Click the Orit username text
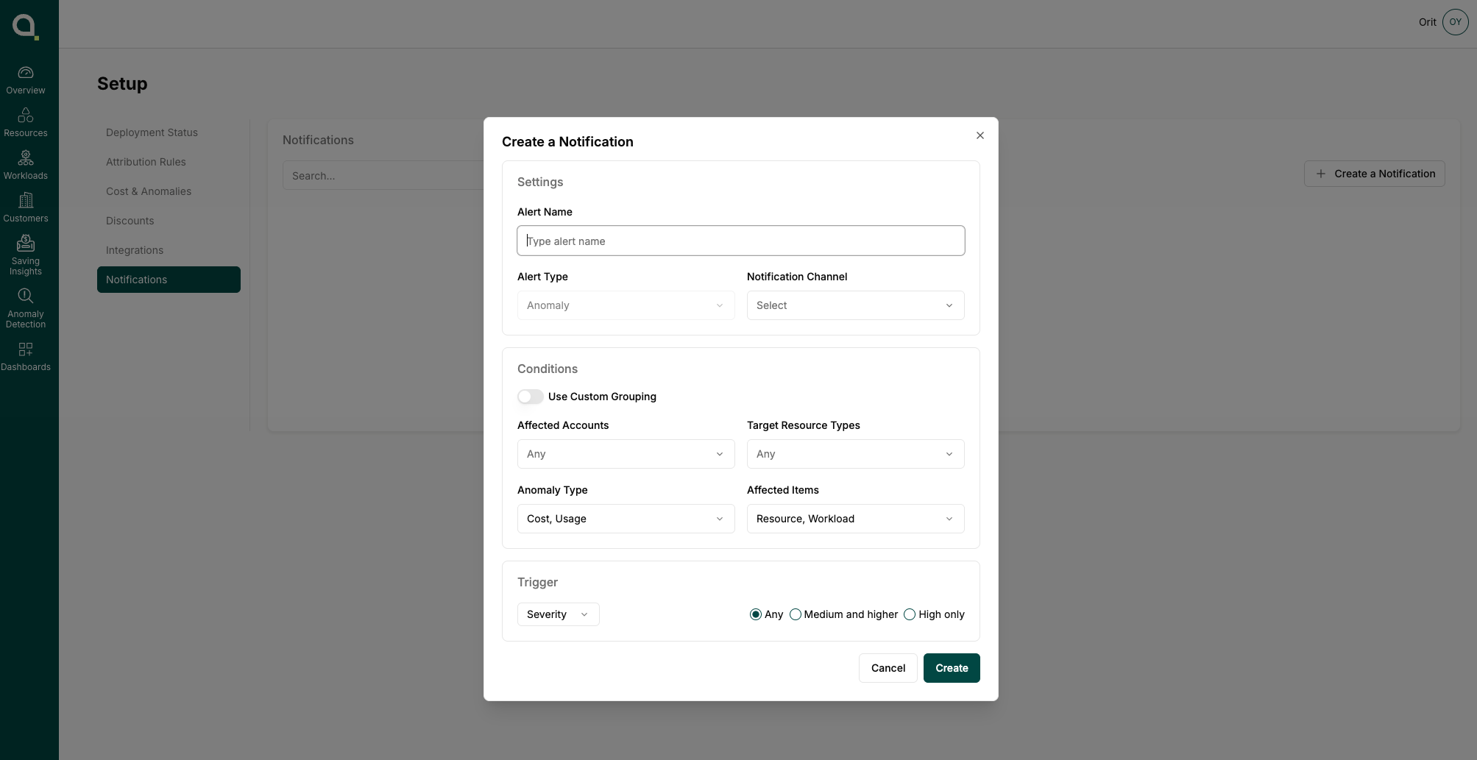The image size is (1477, 760). tap(1427, 22)
